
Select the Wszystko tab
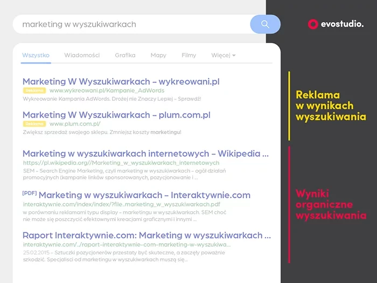(x=36, y=56)
